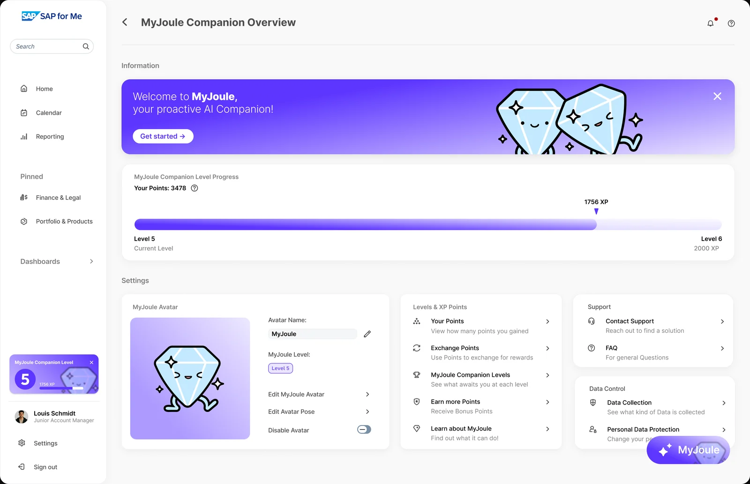Image resolution: width=750 pixels, height=484 pixels.
Task: Click the Finance & Legal icon
Action: (x=24, y=198)
